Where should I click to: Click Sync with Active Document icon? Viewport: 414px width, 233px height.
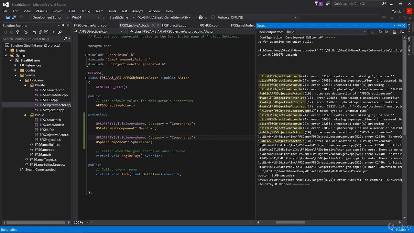35,32
